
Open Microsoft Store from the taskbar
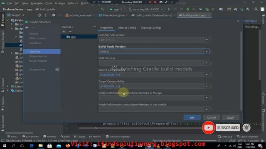click(x=49, y=146)
